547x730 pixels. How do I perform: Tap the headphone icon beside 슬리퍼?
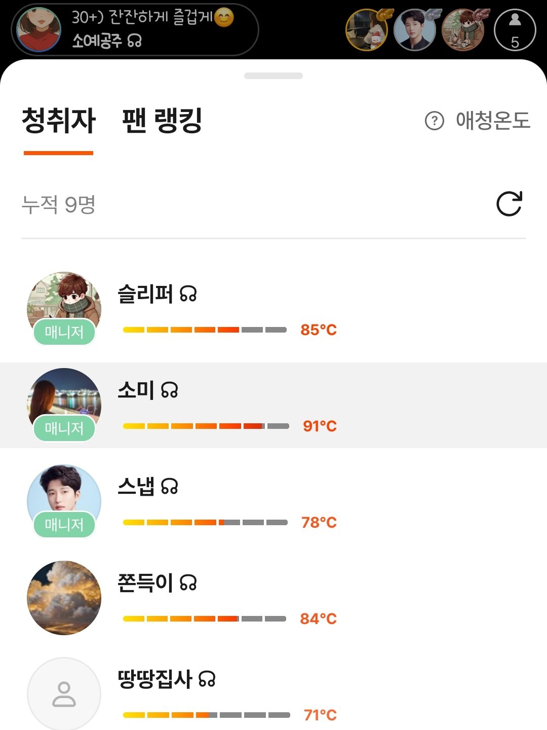[x=188, y=294]
